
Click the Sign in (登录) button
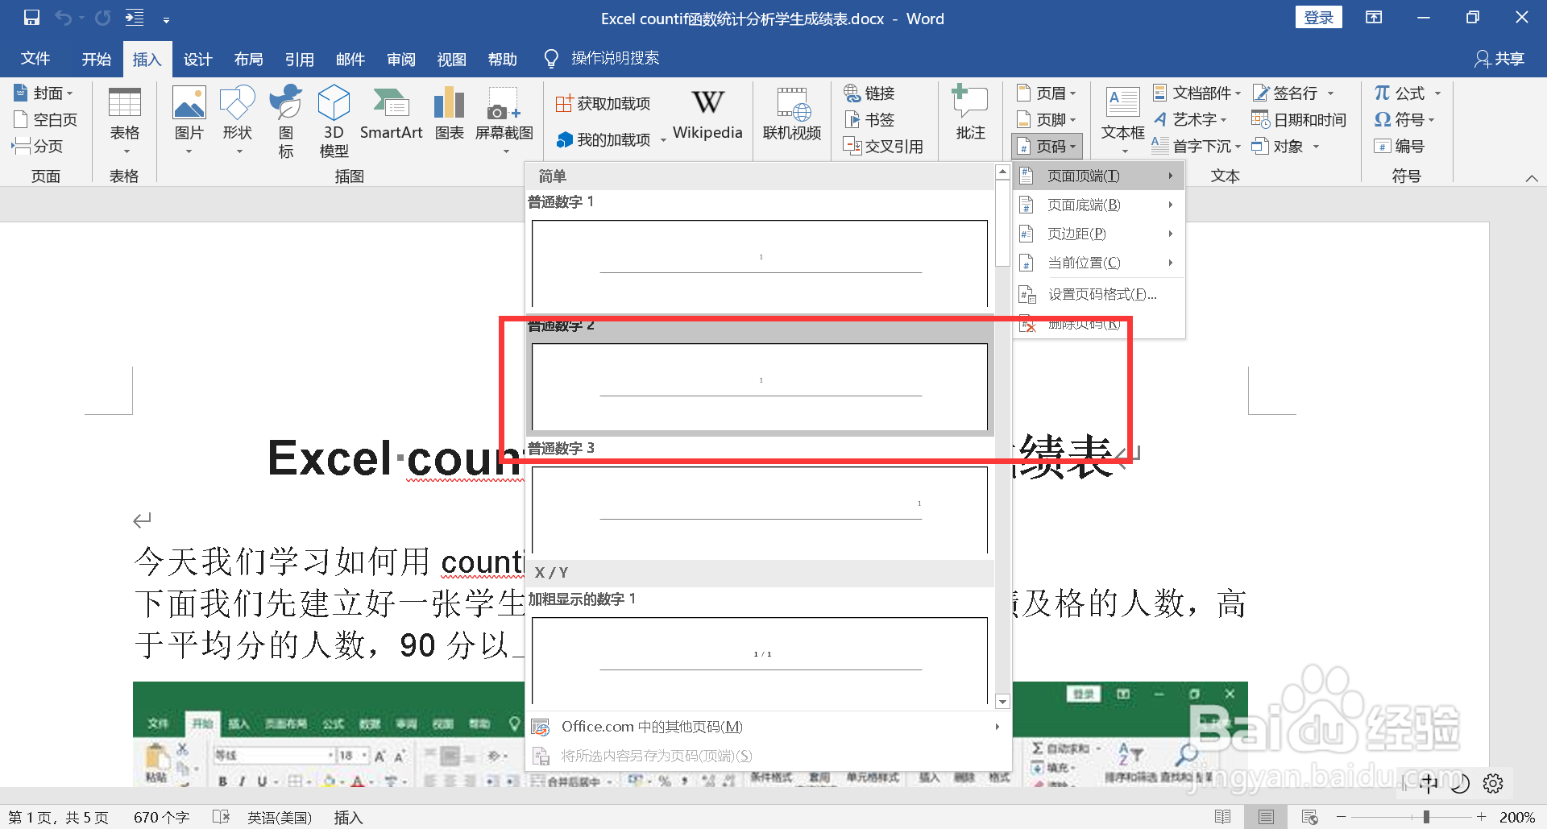pyautogui.click(x=1318, y=18)
